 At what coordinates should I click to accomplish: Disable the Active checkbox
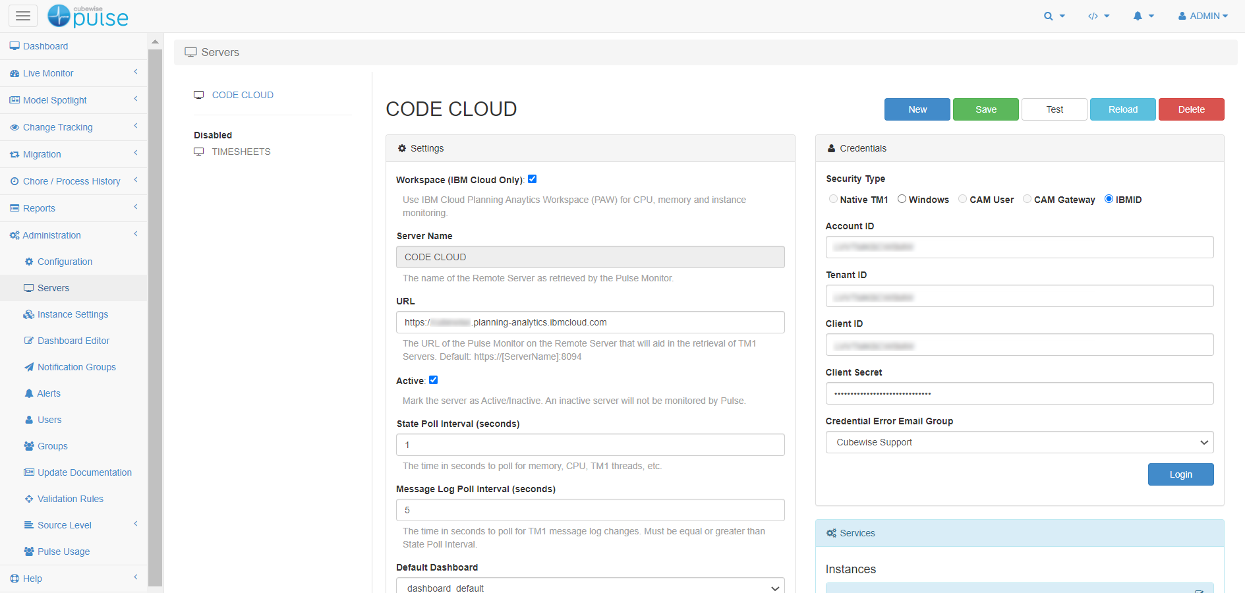click(x=433, y=380)
